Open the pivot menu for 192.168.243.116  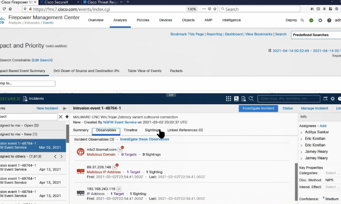pyautogui.click(x=119, y=189)
